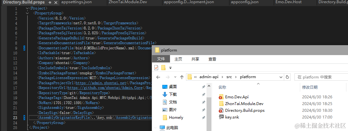
Task: Expand This PC (此电脑) tree node
Action: [155, 128]
